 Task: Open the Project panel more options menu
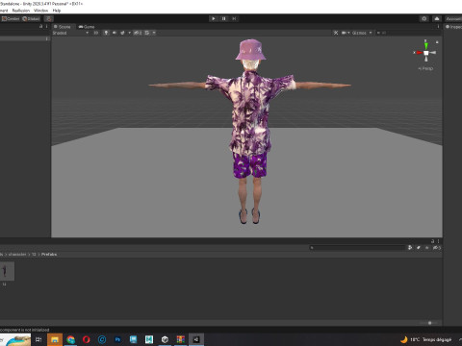pyautogui.click(x=438, y=241)
